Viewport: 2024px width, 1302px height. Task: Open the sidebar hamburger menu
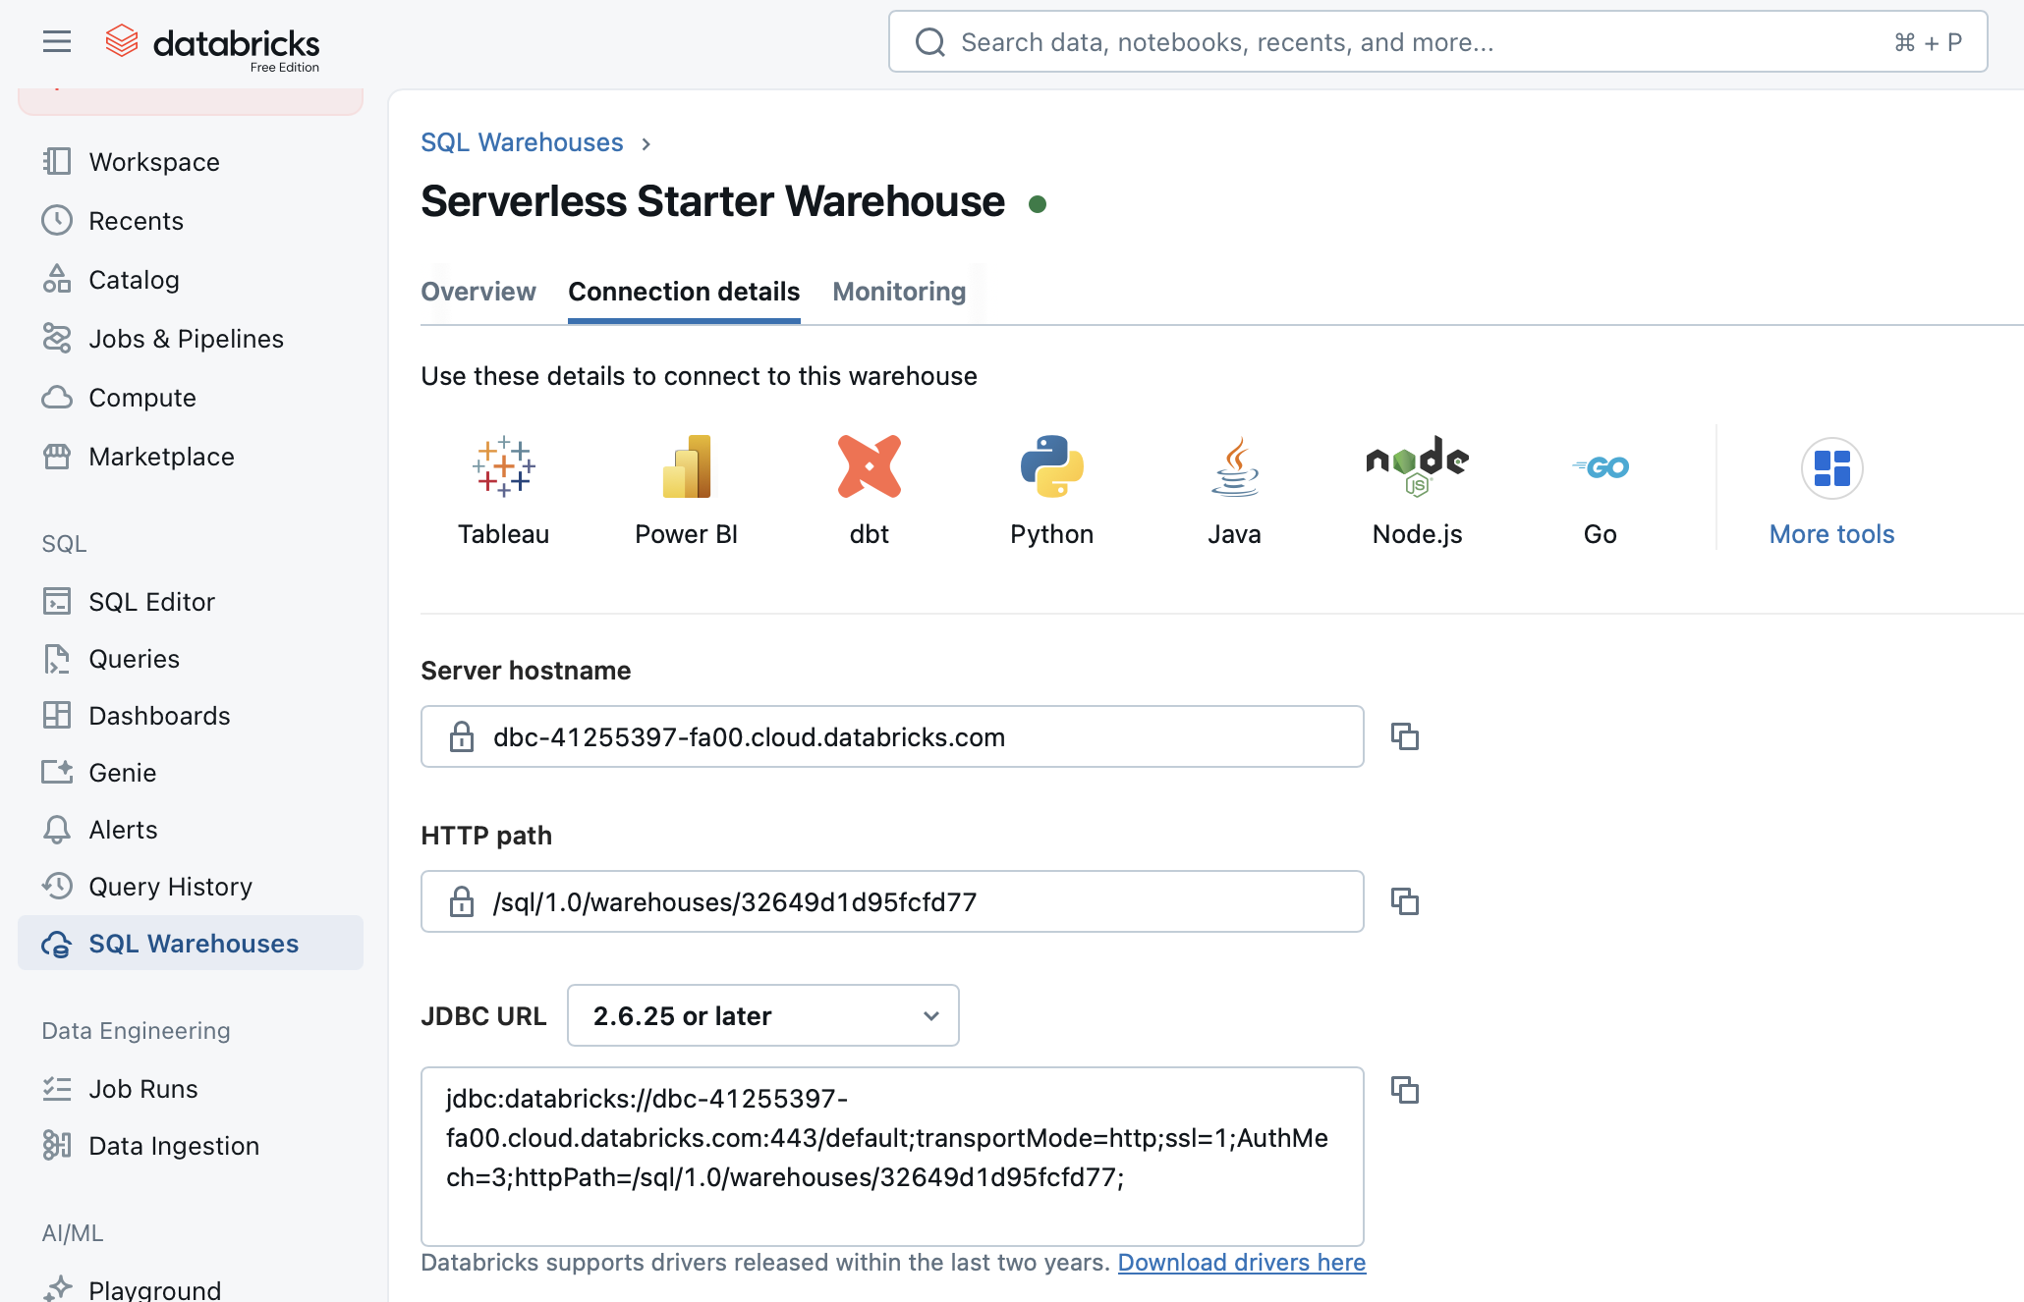[56, 41]
